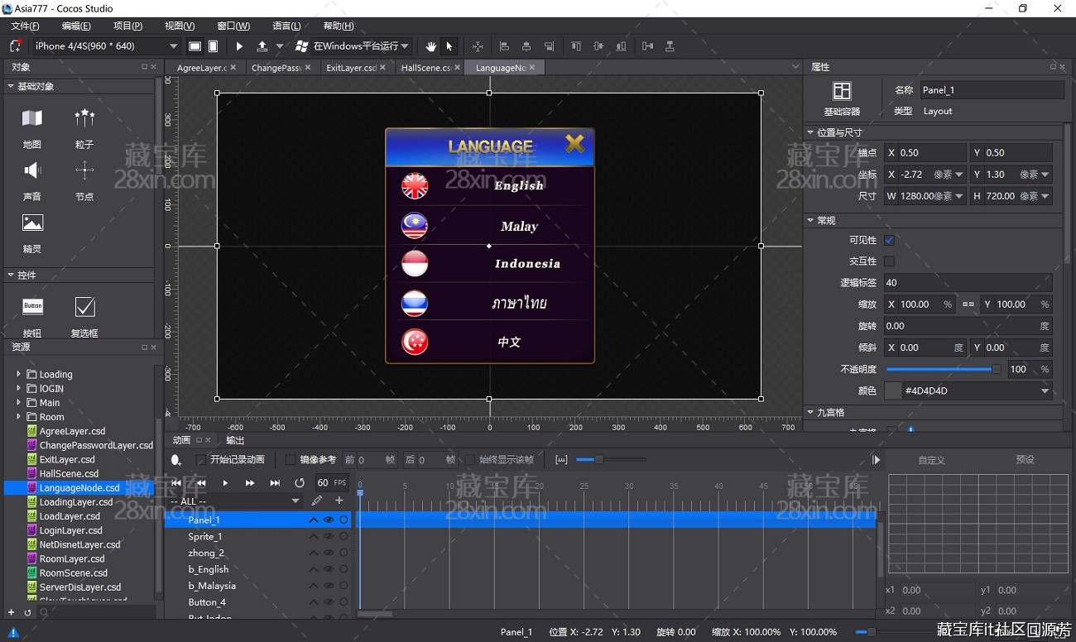Toggle the 交互性 interactive checkbox
Viewport: 1076px width, 642px height.
pos(889,261)
